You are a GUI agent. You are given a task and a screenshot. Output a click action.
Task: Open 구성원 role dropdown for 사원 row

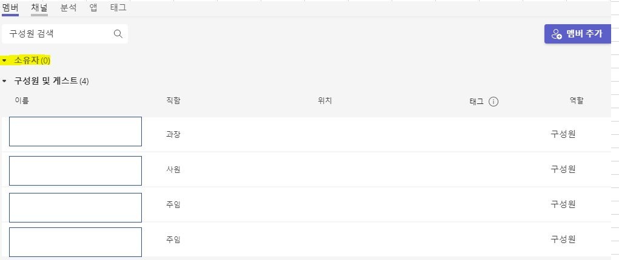[x=563, y=169]
